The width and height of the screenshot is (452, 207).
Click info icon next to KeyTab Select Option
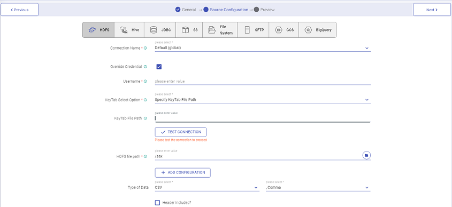tap(145, 100)
